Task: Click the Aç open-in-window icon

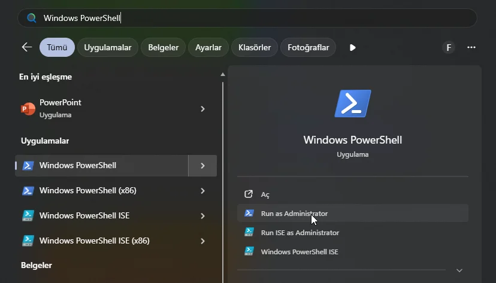Action: click(249, 194)
